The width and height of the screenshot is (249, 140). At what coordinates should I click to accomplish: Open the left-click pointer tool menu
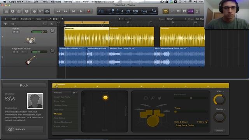click(x=121, y=19)
